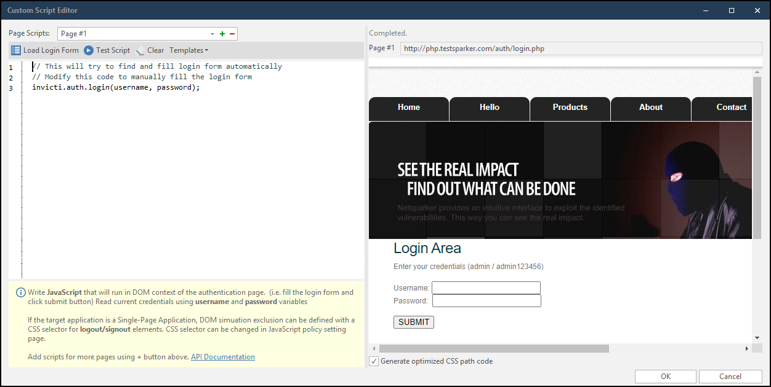The height and width of the screenshot is (387, 771).
Task: Dismiss the editor with Cancel
Action: pos(730,376)
